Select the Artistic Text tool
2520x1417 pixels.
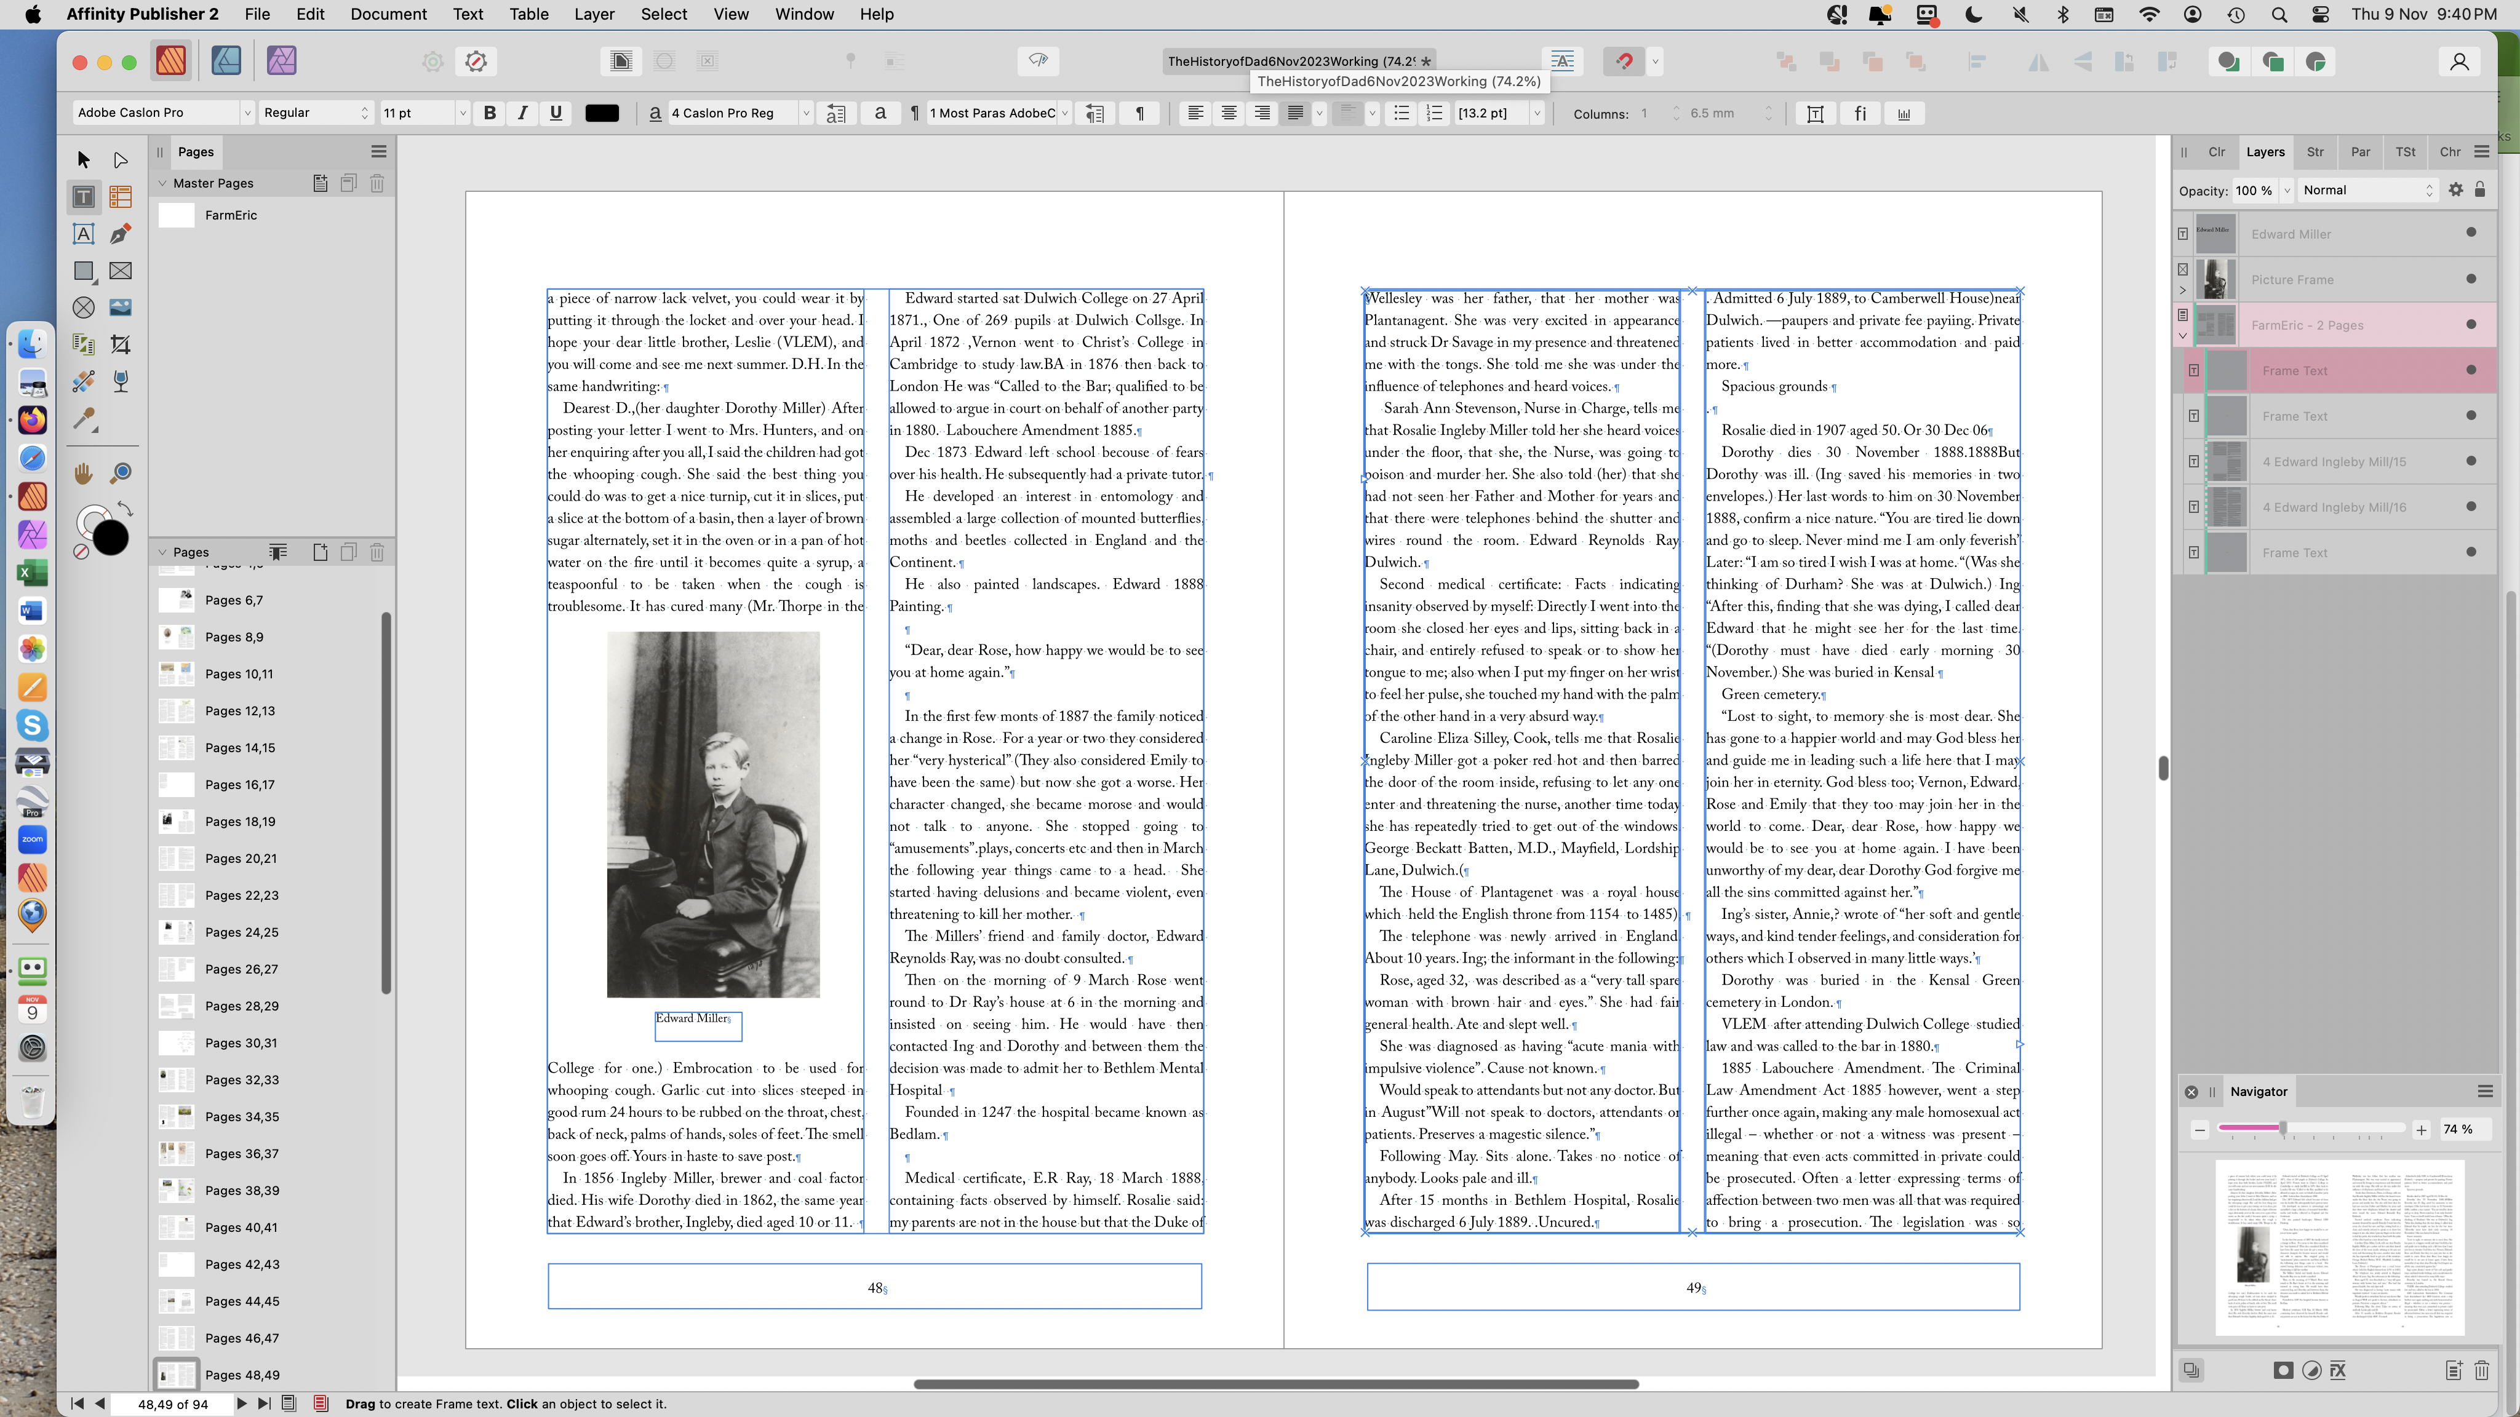(83, 234)
